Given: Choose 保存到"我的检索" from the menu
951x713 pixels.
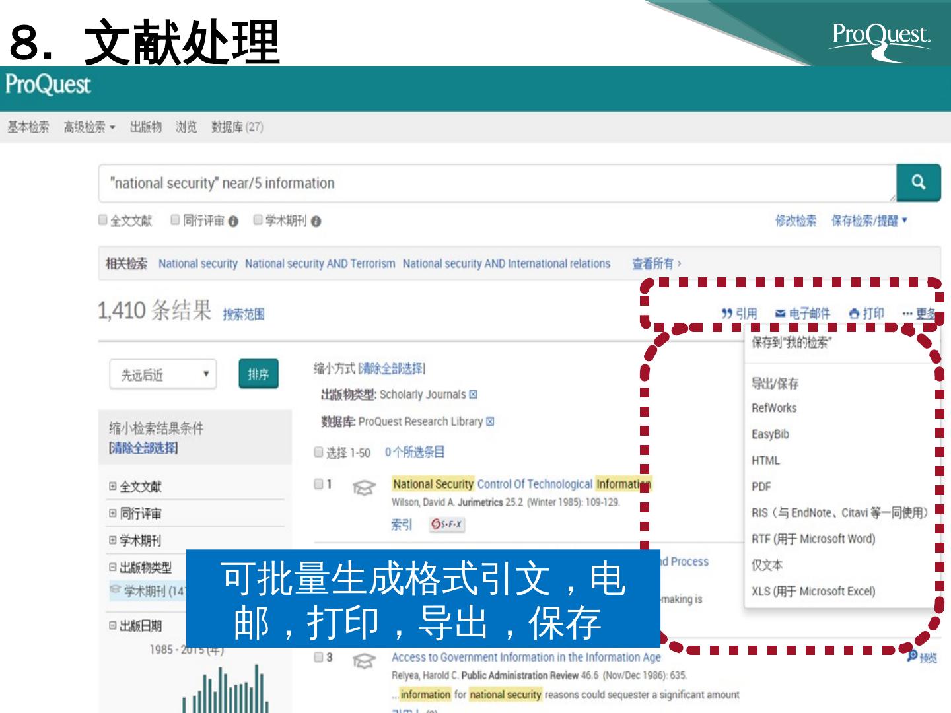Looking at the screenshot, I should point(792,342).
